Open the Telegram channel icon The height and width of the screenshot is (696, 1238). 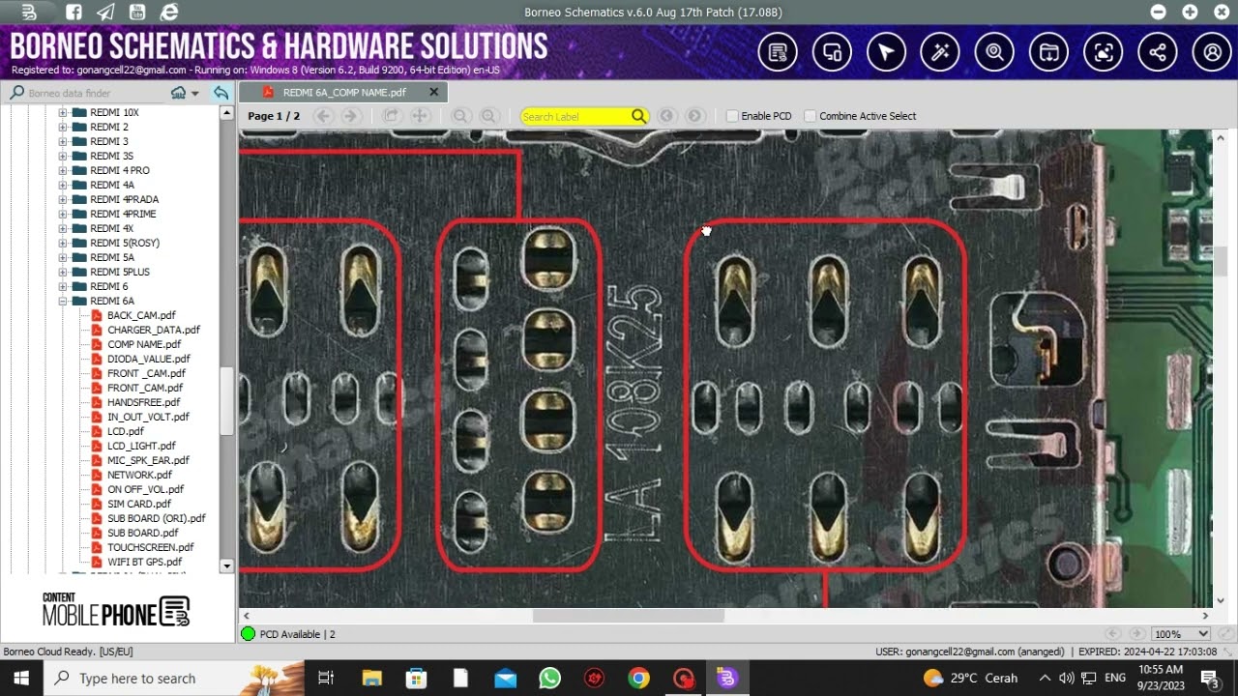pyautogui.click(x=105, y=13)
